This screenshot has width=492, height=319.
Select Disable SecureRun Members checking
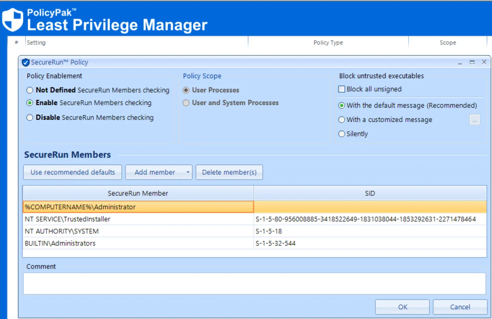(x=30, y=118)
